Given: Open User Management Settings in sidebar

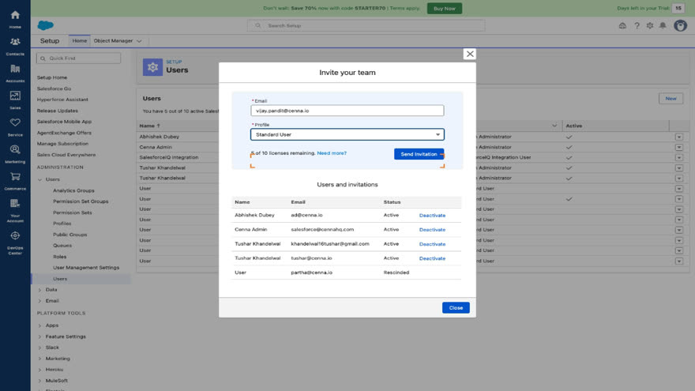Looking at the screenshot, I should 86,268.
